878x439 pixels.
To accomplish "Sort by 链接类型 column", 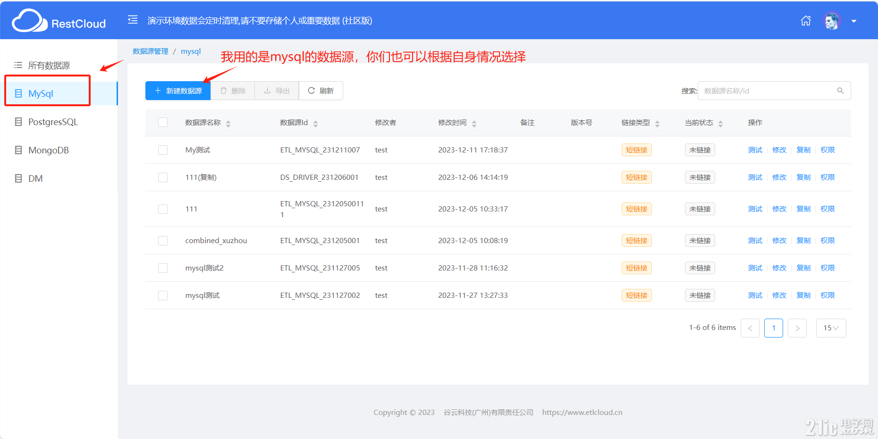I will pos(658,124).
